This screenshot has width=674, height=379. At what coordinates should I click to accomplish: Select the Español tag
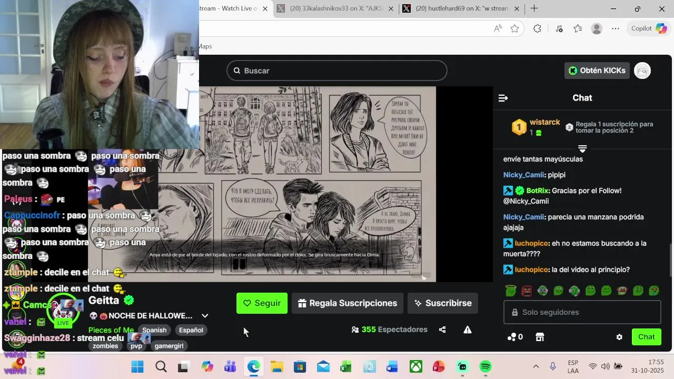(x=191, y=330)
